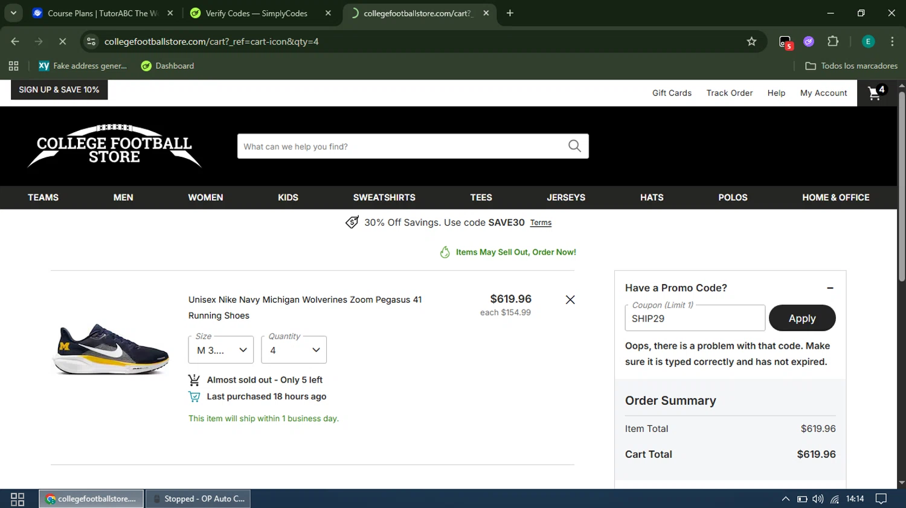Close the Verify Codes SimplyCodes tab

click(328, 13)
